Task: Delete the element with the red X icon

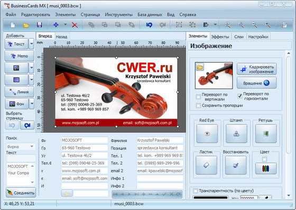Action: 75,25
